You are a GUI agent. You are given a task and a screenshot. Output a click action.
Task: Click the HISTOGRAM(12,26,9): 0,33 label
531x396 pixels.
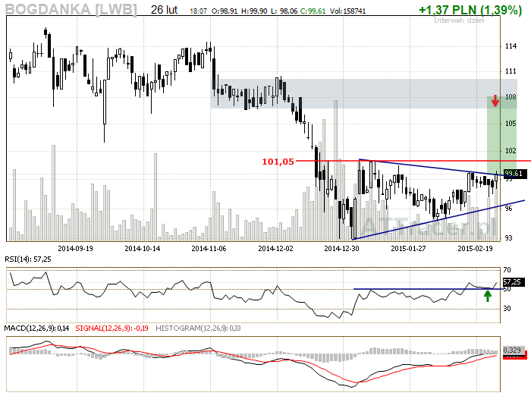pyautogui.click(x=198, y=328)
